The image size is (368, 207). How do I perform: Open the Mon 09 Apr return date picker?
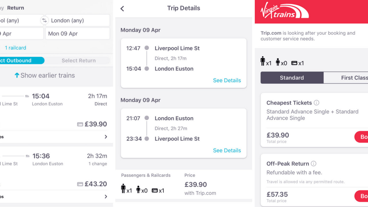pyautogui.click(x=77, y=34)
